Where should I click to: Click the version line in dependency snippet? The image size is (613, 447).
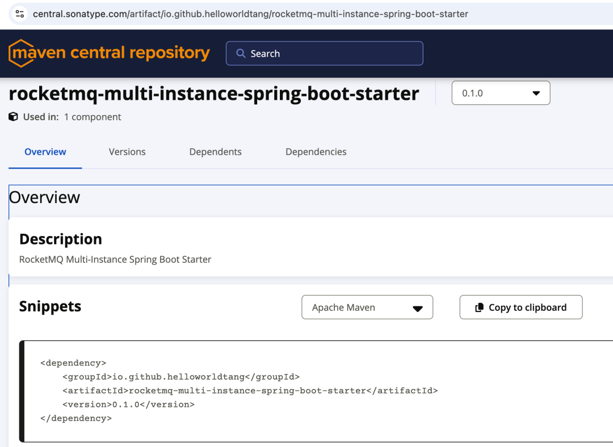click(128, 404)
